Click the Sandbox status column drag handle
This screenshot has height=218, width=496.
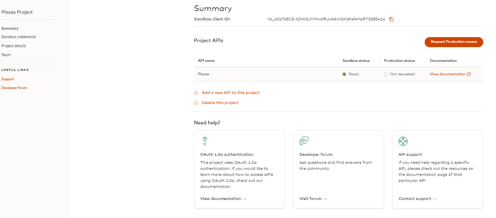[x=339, y=61]
